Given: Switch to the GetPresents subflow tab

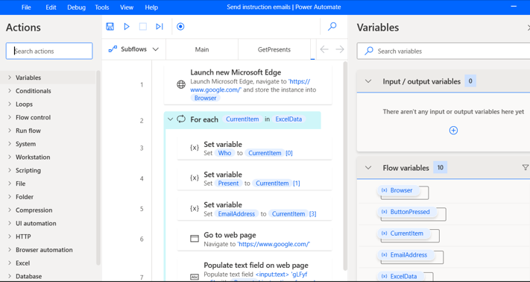Looking at the screenshot, I should point(274,49).
